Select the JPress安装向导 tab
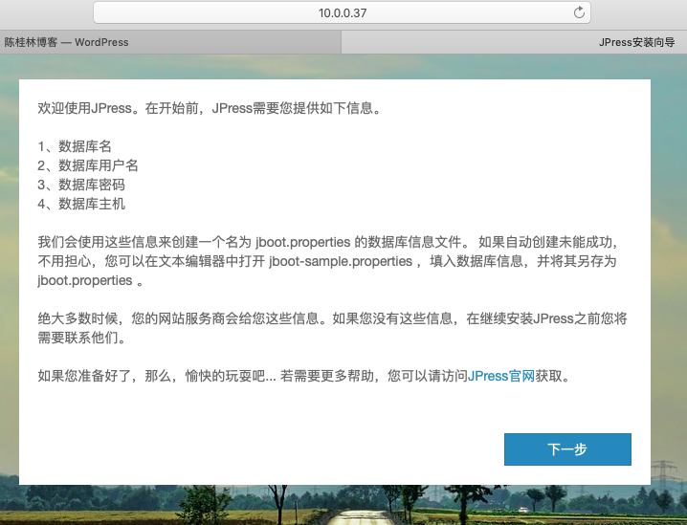Image resolution: width=687 pixels, height=525 pixels. click(636, 42)
